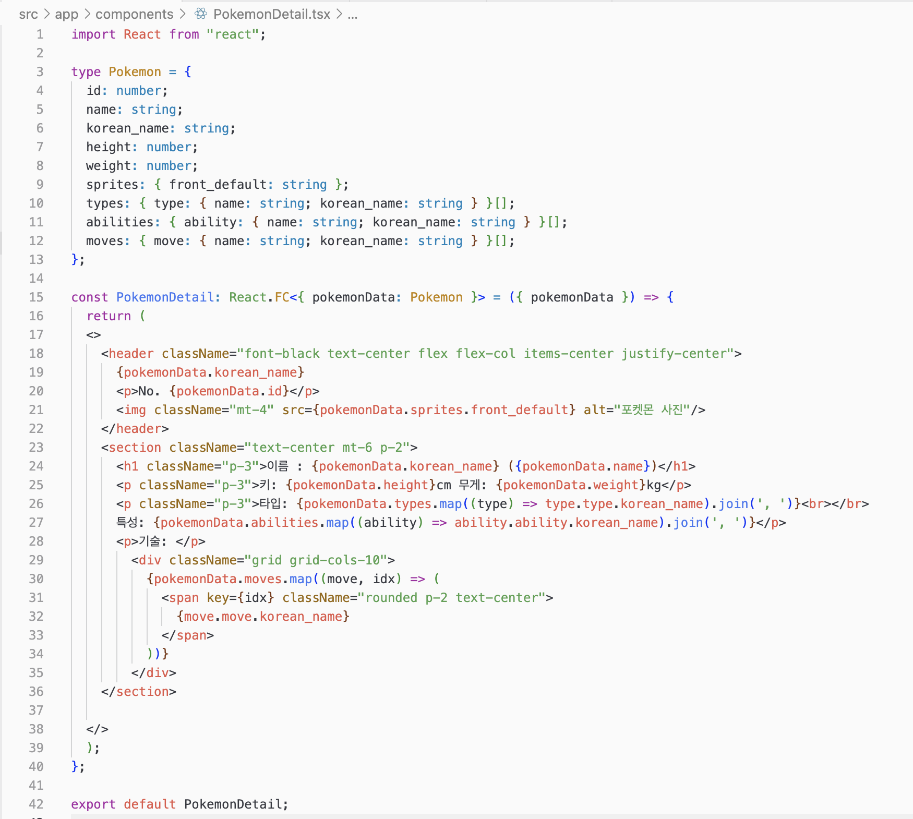Screen dimensions: 913x819
Task: Click the closing fragment '</>' tag
Action: [x=98, y=729]
